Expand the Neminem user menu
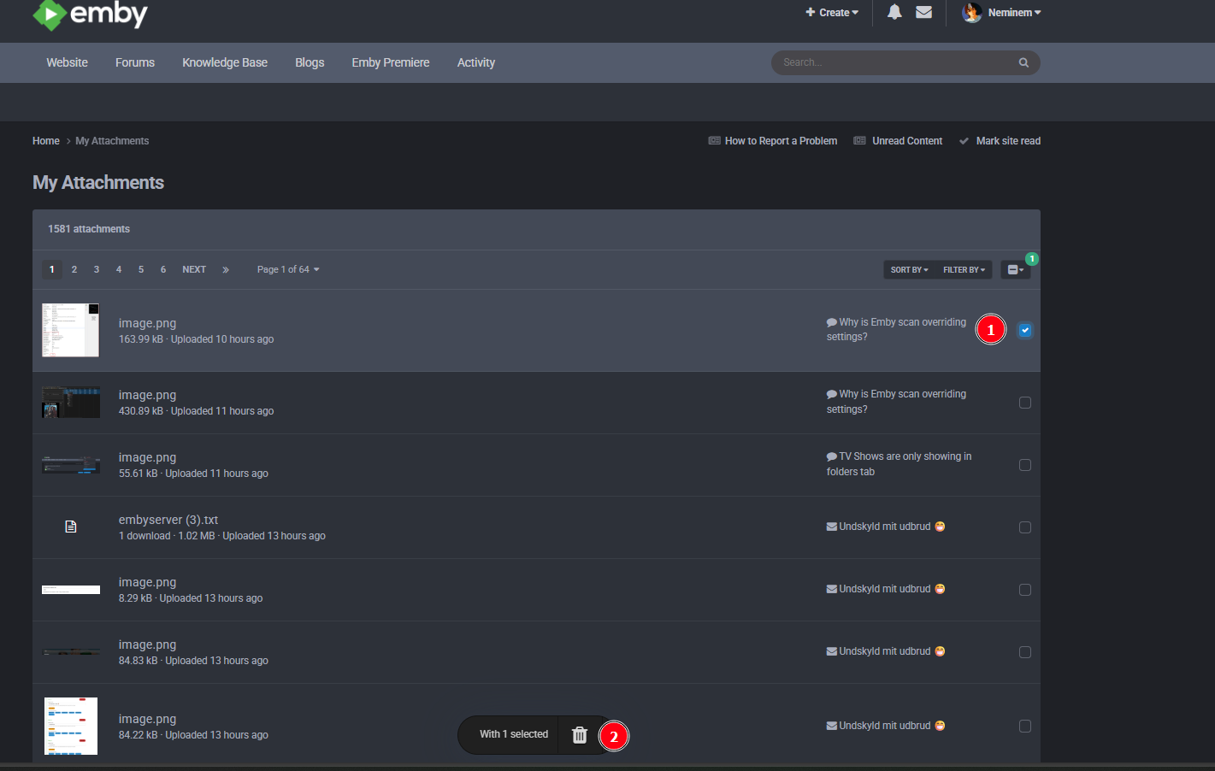 coord(1015,13)
